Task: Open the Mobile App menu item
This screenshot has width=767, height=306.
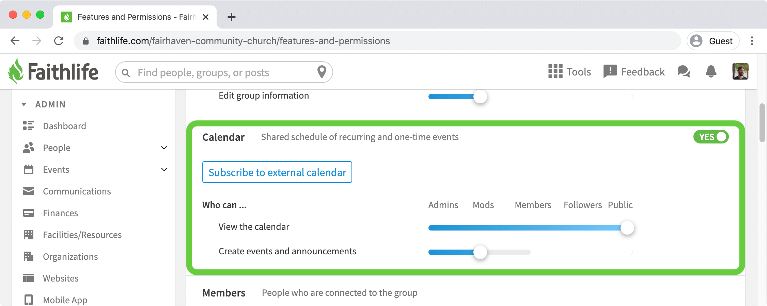Action: pos(65,300)
